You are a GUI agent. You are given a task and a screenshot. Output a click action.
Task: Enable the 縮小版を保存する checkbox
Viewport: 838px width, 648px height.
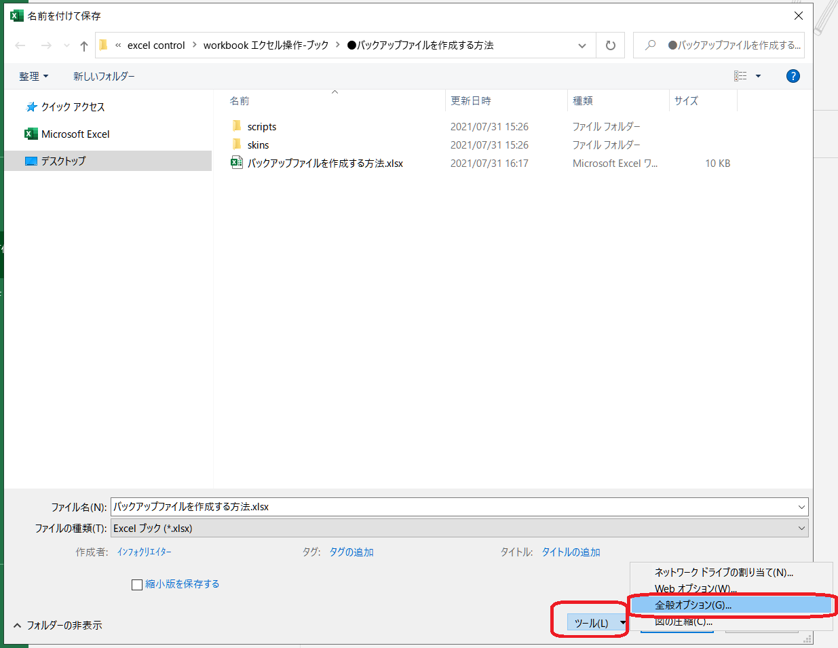(x=137, y=584)
